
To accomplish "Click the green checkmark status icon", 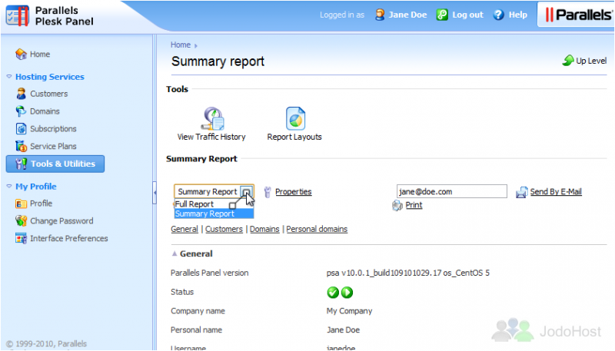I will (333, 292).
